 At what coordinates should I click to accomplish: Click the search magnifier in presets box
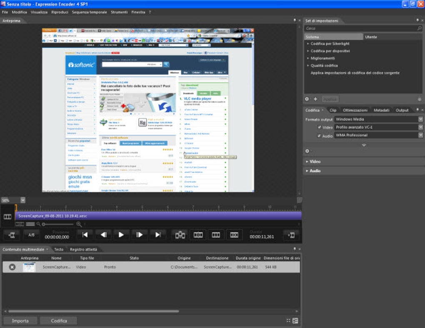tap(419, 28)
